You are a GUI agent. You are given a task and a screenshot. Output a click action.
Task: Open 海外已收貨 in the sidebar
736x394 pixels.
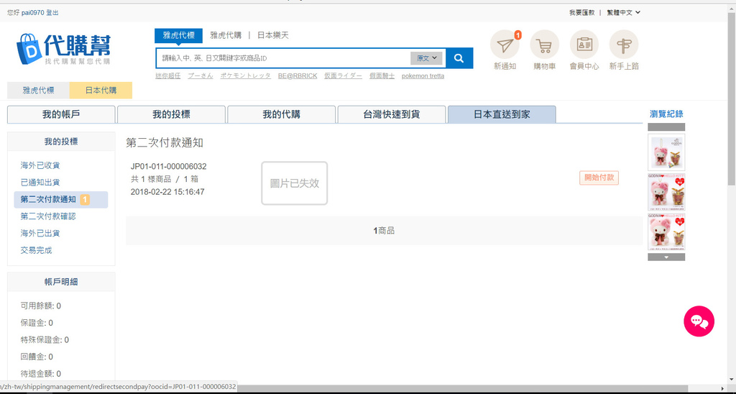click(40, 165)
